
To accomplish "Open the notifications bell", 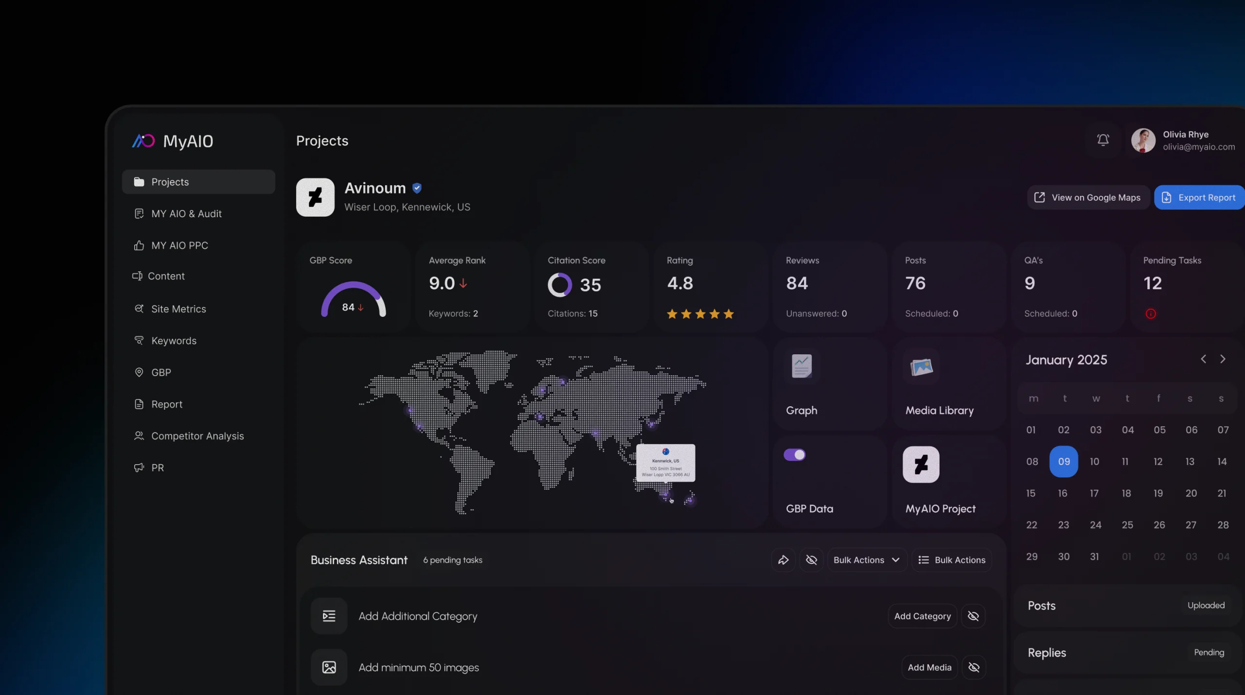I will coord(1103,140).
